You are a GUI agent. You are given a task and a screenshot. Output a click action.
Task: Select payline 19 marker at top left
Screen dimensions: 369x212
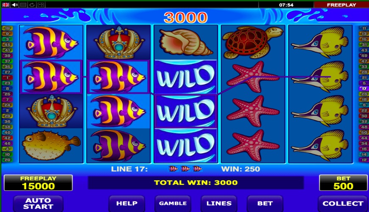click(x=7, y=28)
